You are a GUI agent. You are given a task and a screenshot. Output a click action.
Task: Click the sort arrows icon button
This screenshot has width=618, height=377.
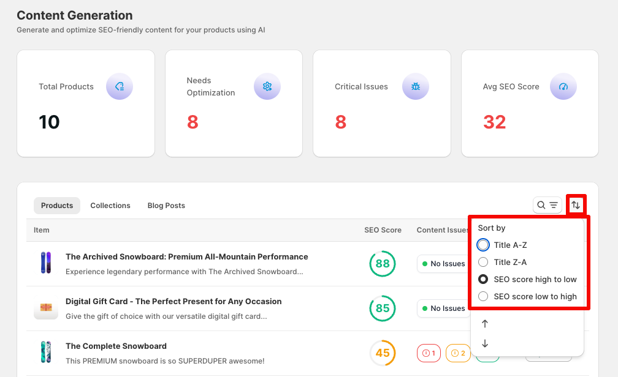coord(576,205)
